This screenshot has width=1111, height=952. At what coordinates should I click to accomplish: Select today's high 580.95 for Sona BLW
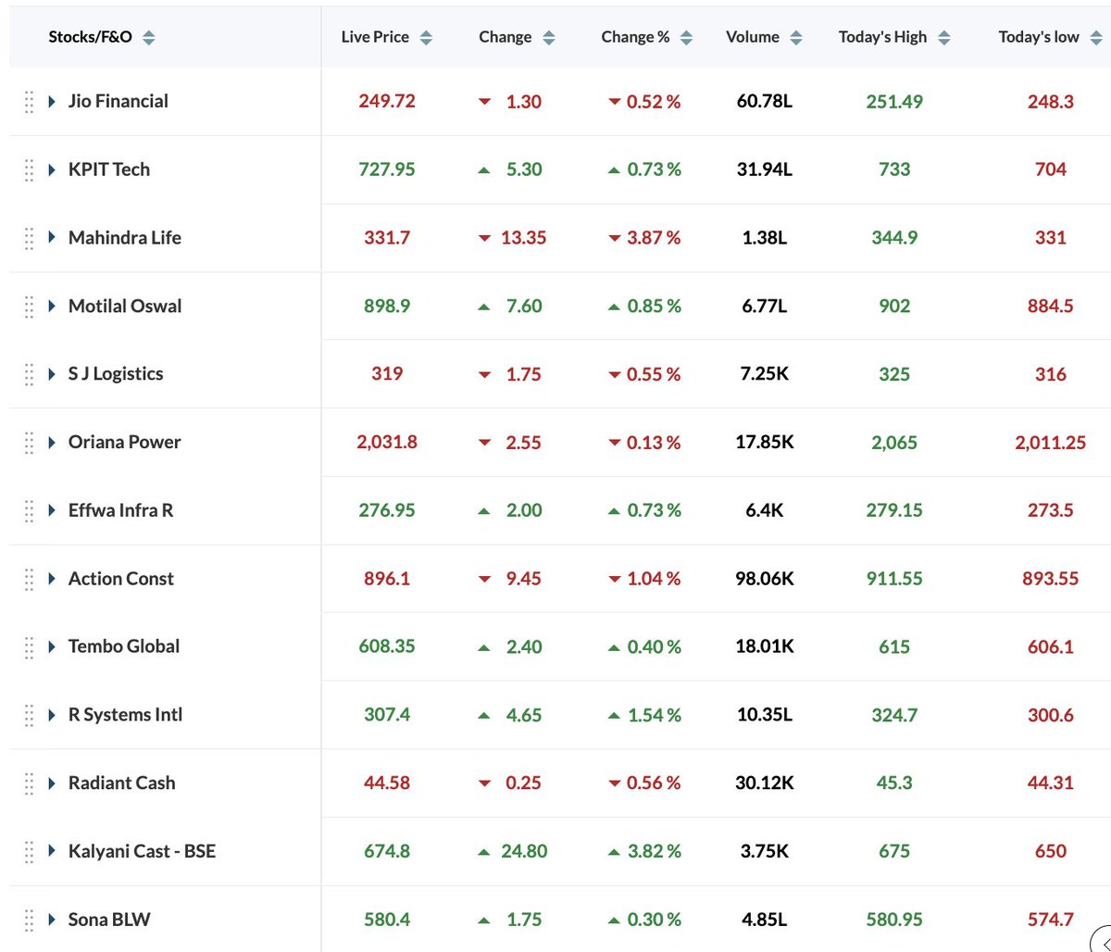tap(894, 920)
